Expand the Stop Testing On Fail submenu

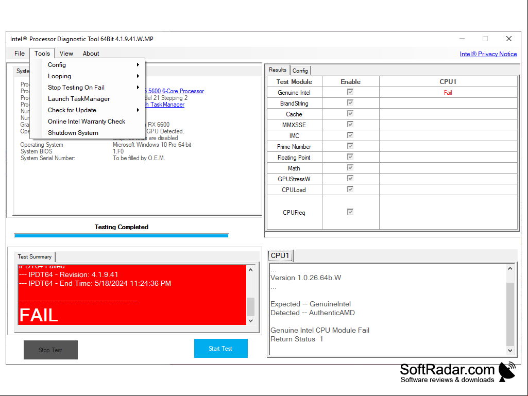point(88,88)
